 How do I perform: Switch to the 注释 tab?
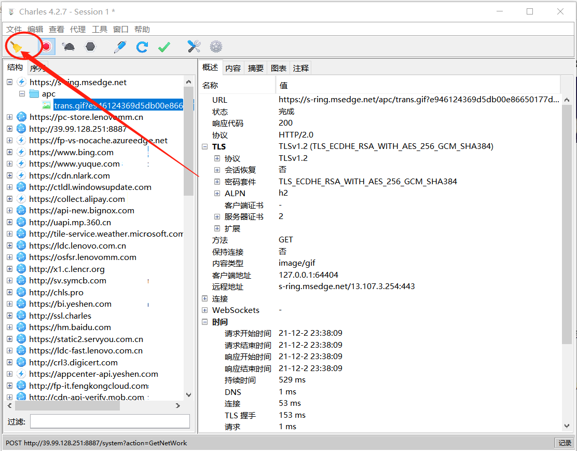(300, 68)
